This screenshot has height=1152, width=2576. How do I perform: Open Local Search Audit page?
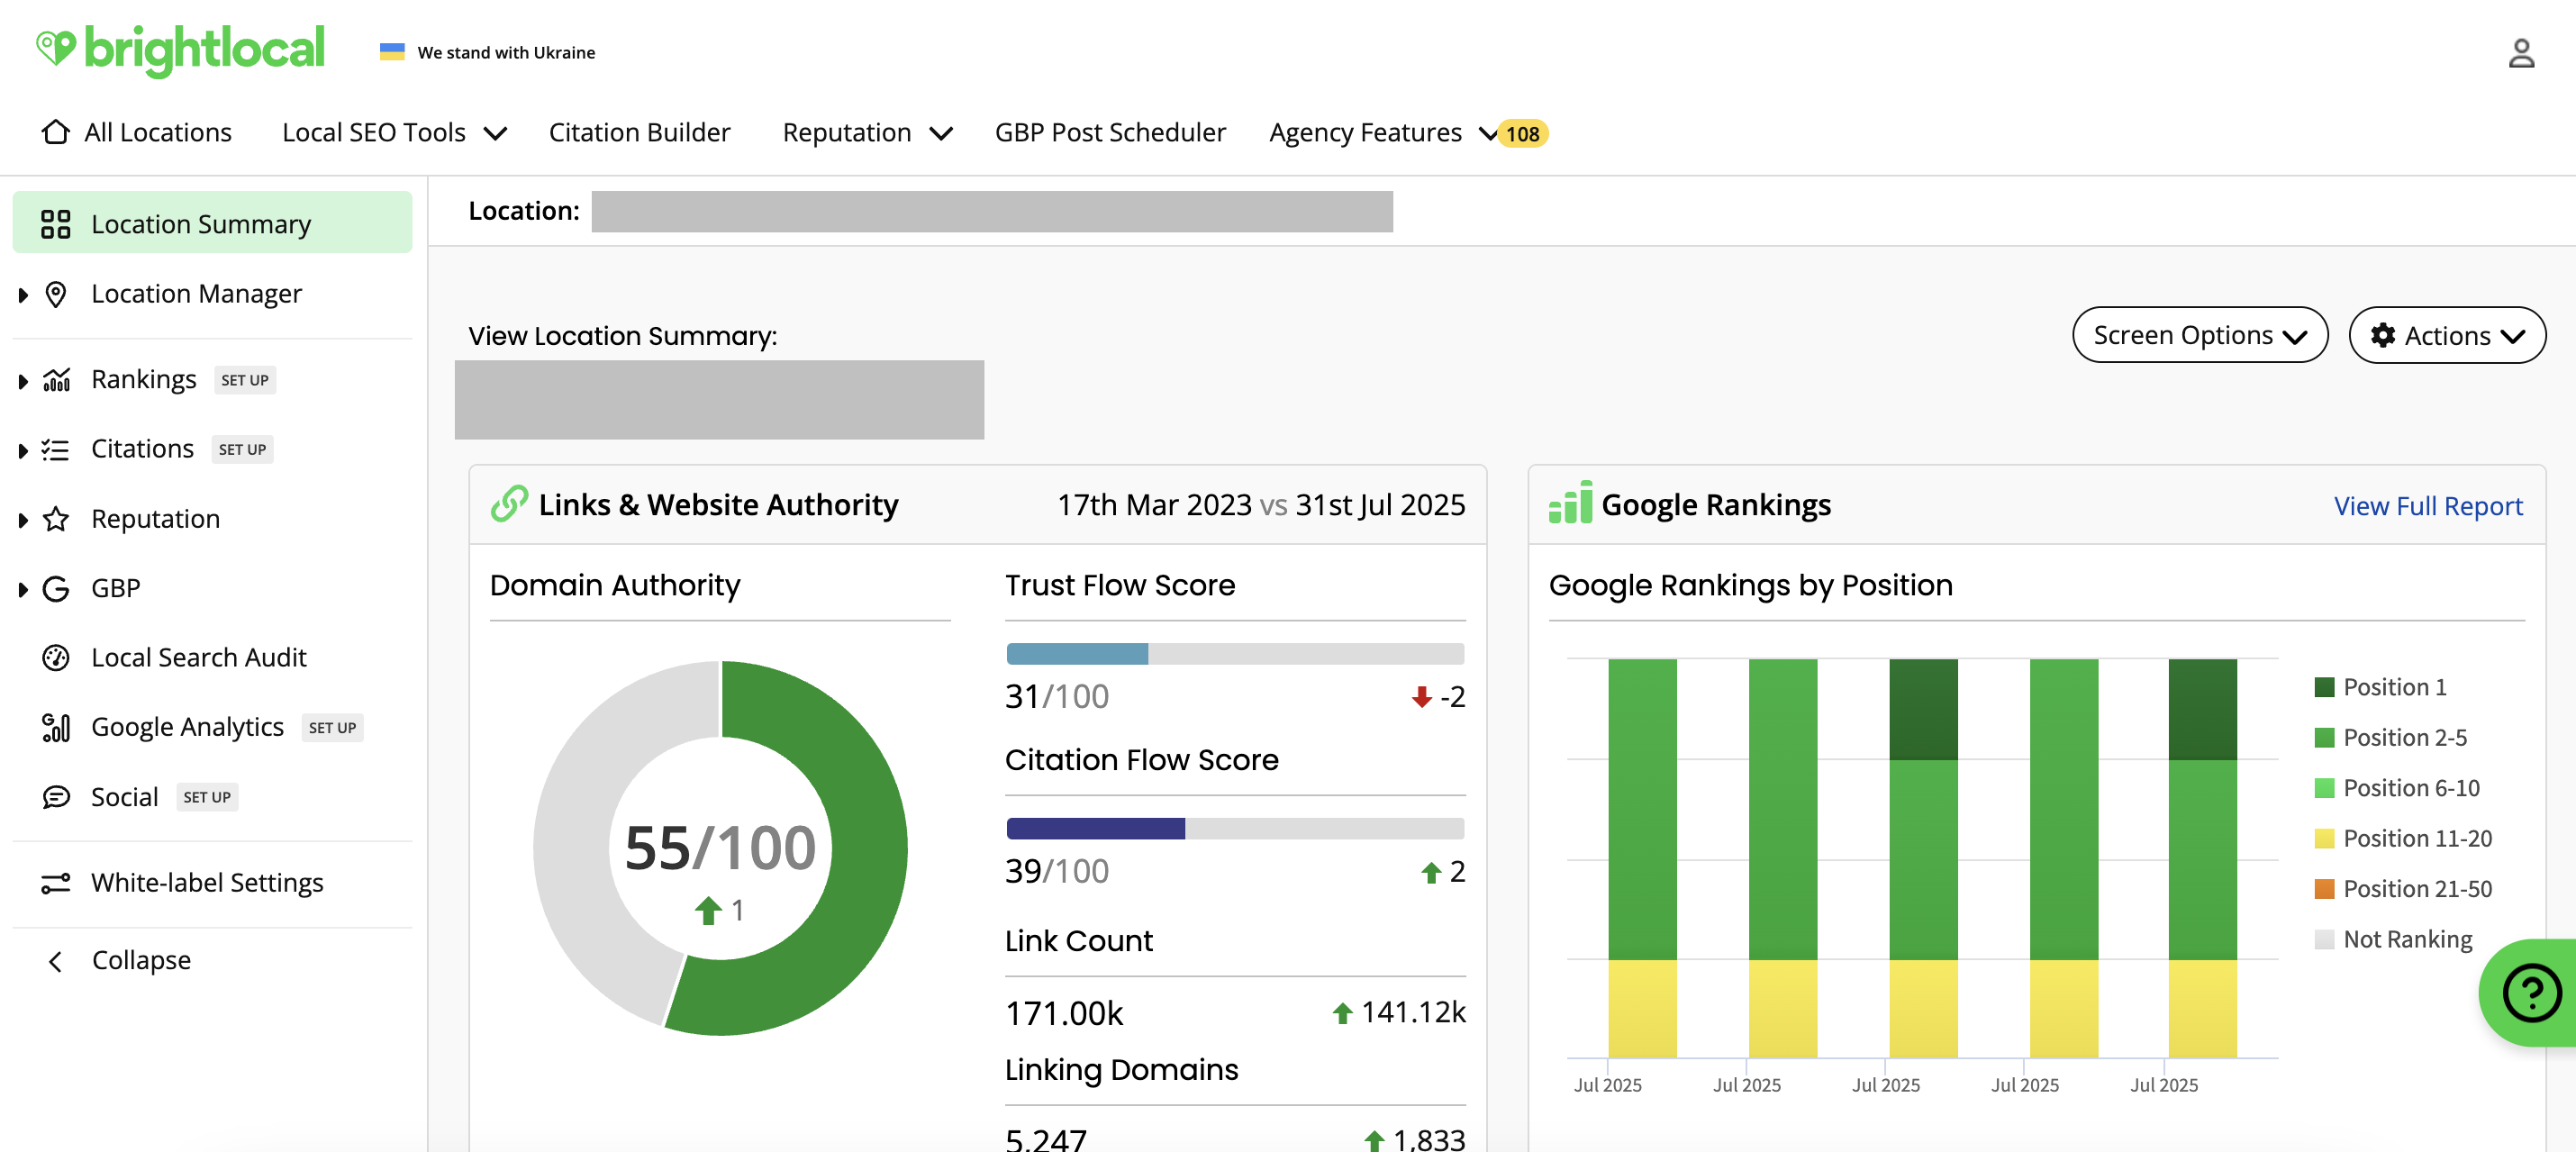coord(199,657)
